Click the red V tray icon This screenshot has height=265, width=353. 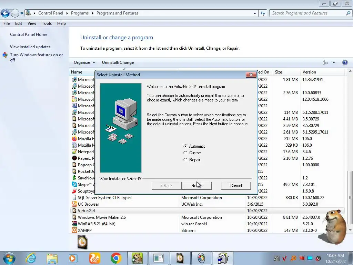(x=284, y=258)
